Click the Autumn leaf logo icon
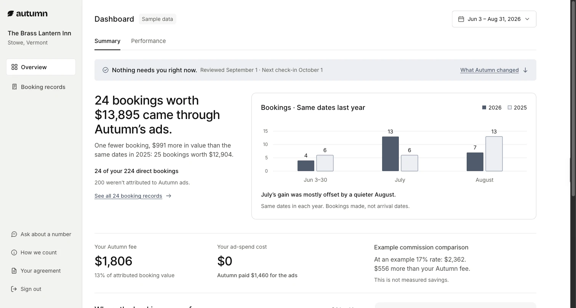576x308 pixels. [x=11, y=14]
